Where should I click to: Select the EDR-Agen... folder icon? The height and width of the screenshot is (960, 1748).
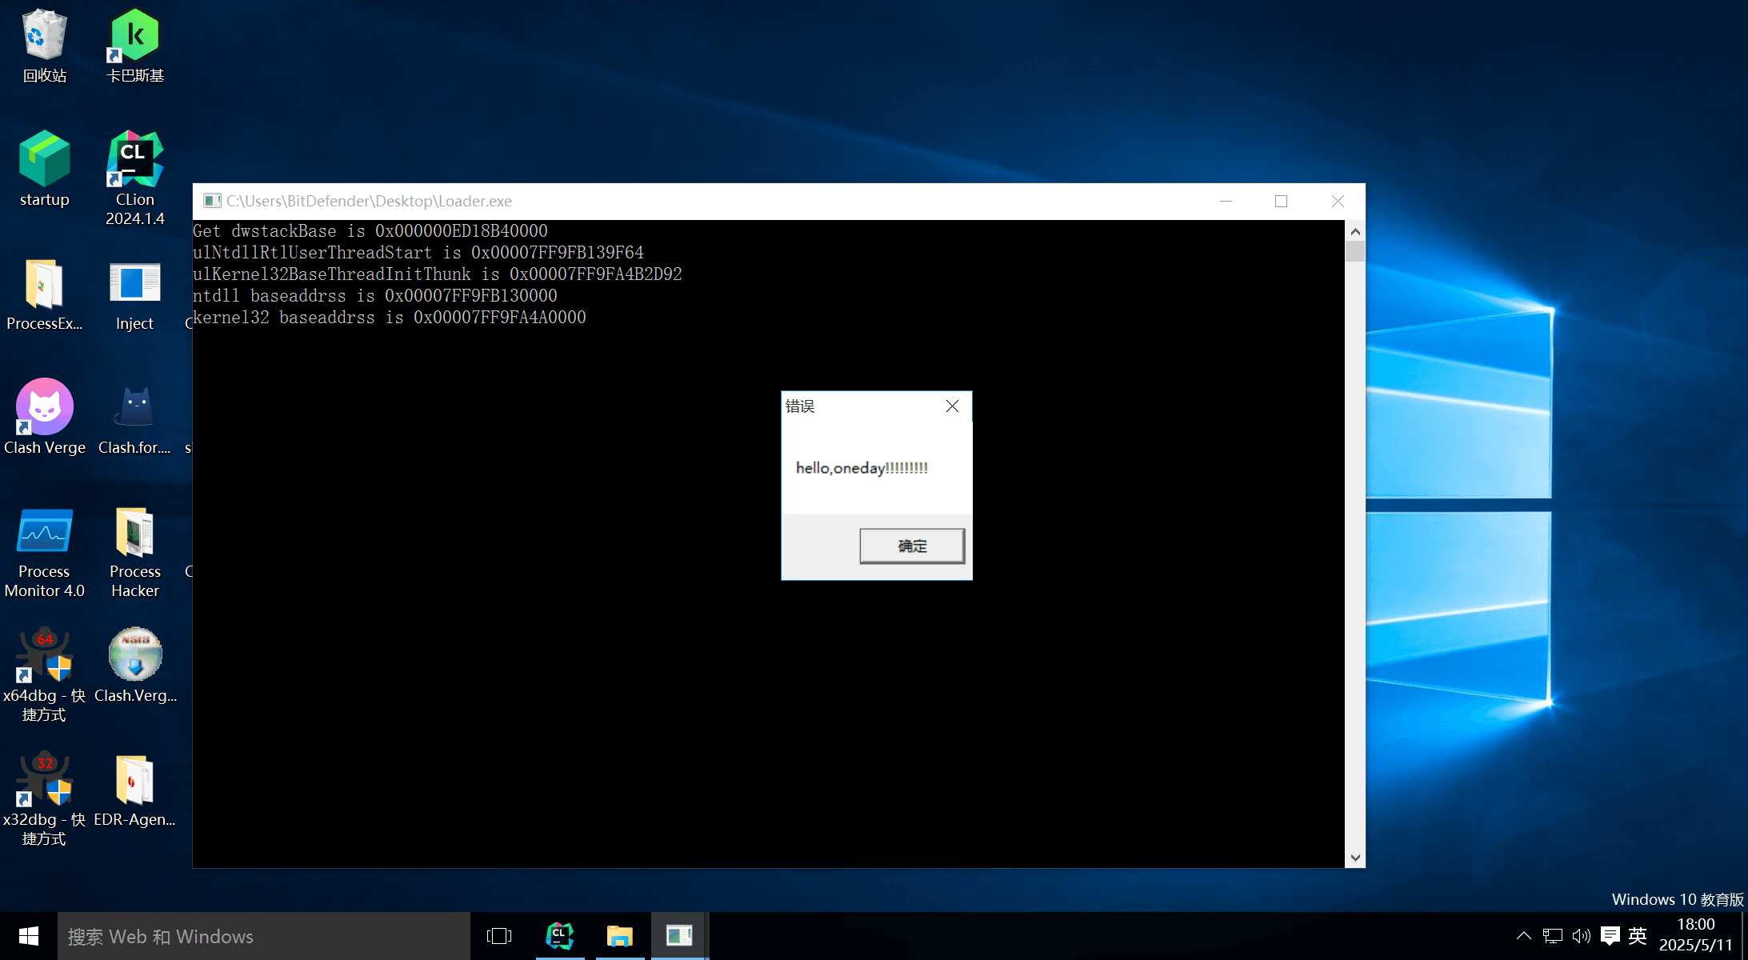(134, 780)
